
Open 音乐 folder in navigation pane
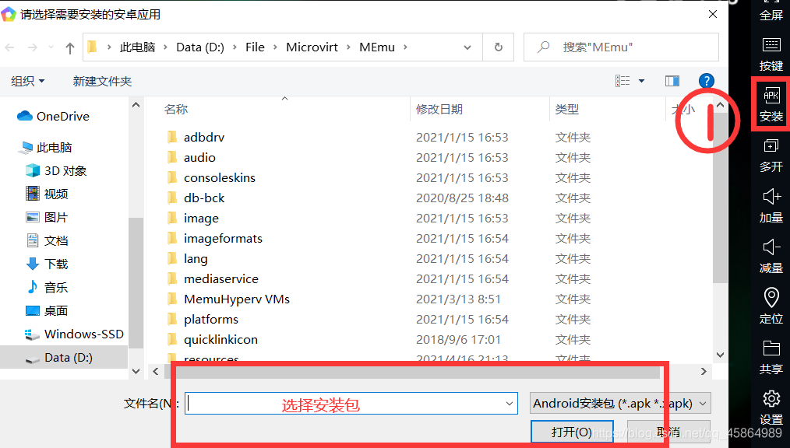(47, 287)
